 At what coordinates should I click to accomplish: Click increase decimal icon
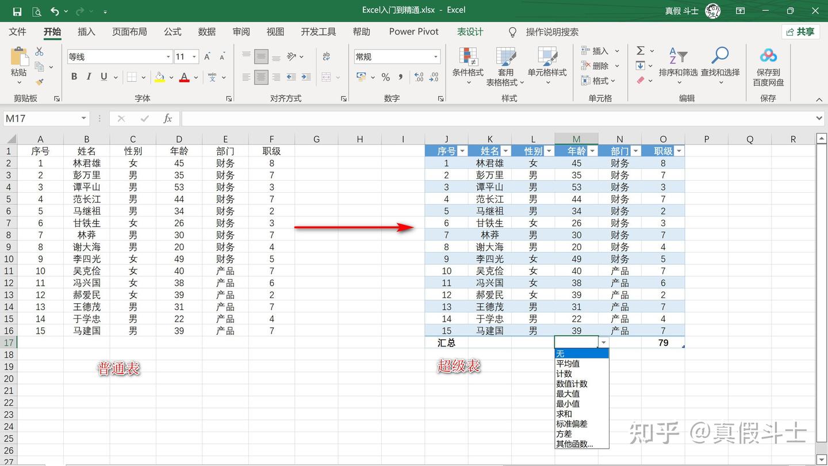coord(419,77)
